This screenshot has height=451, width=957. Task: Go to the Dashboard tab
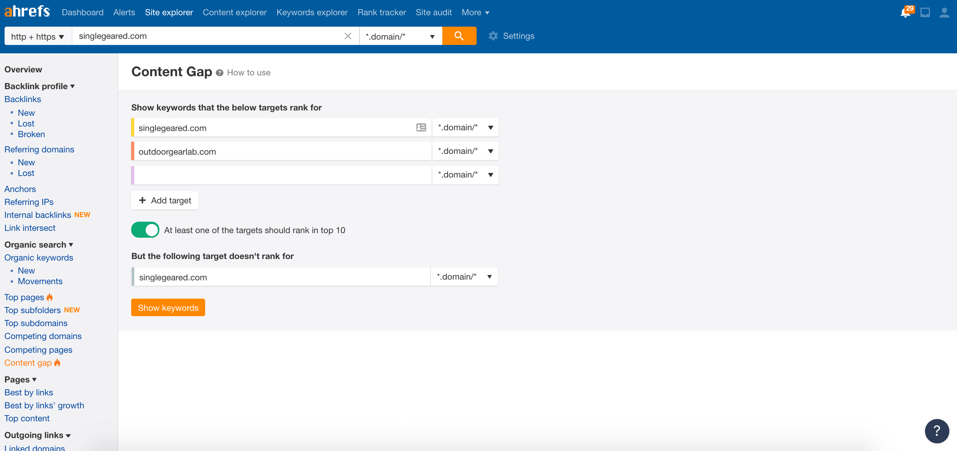click(x=83, y=13)
